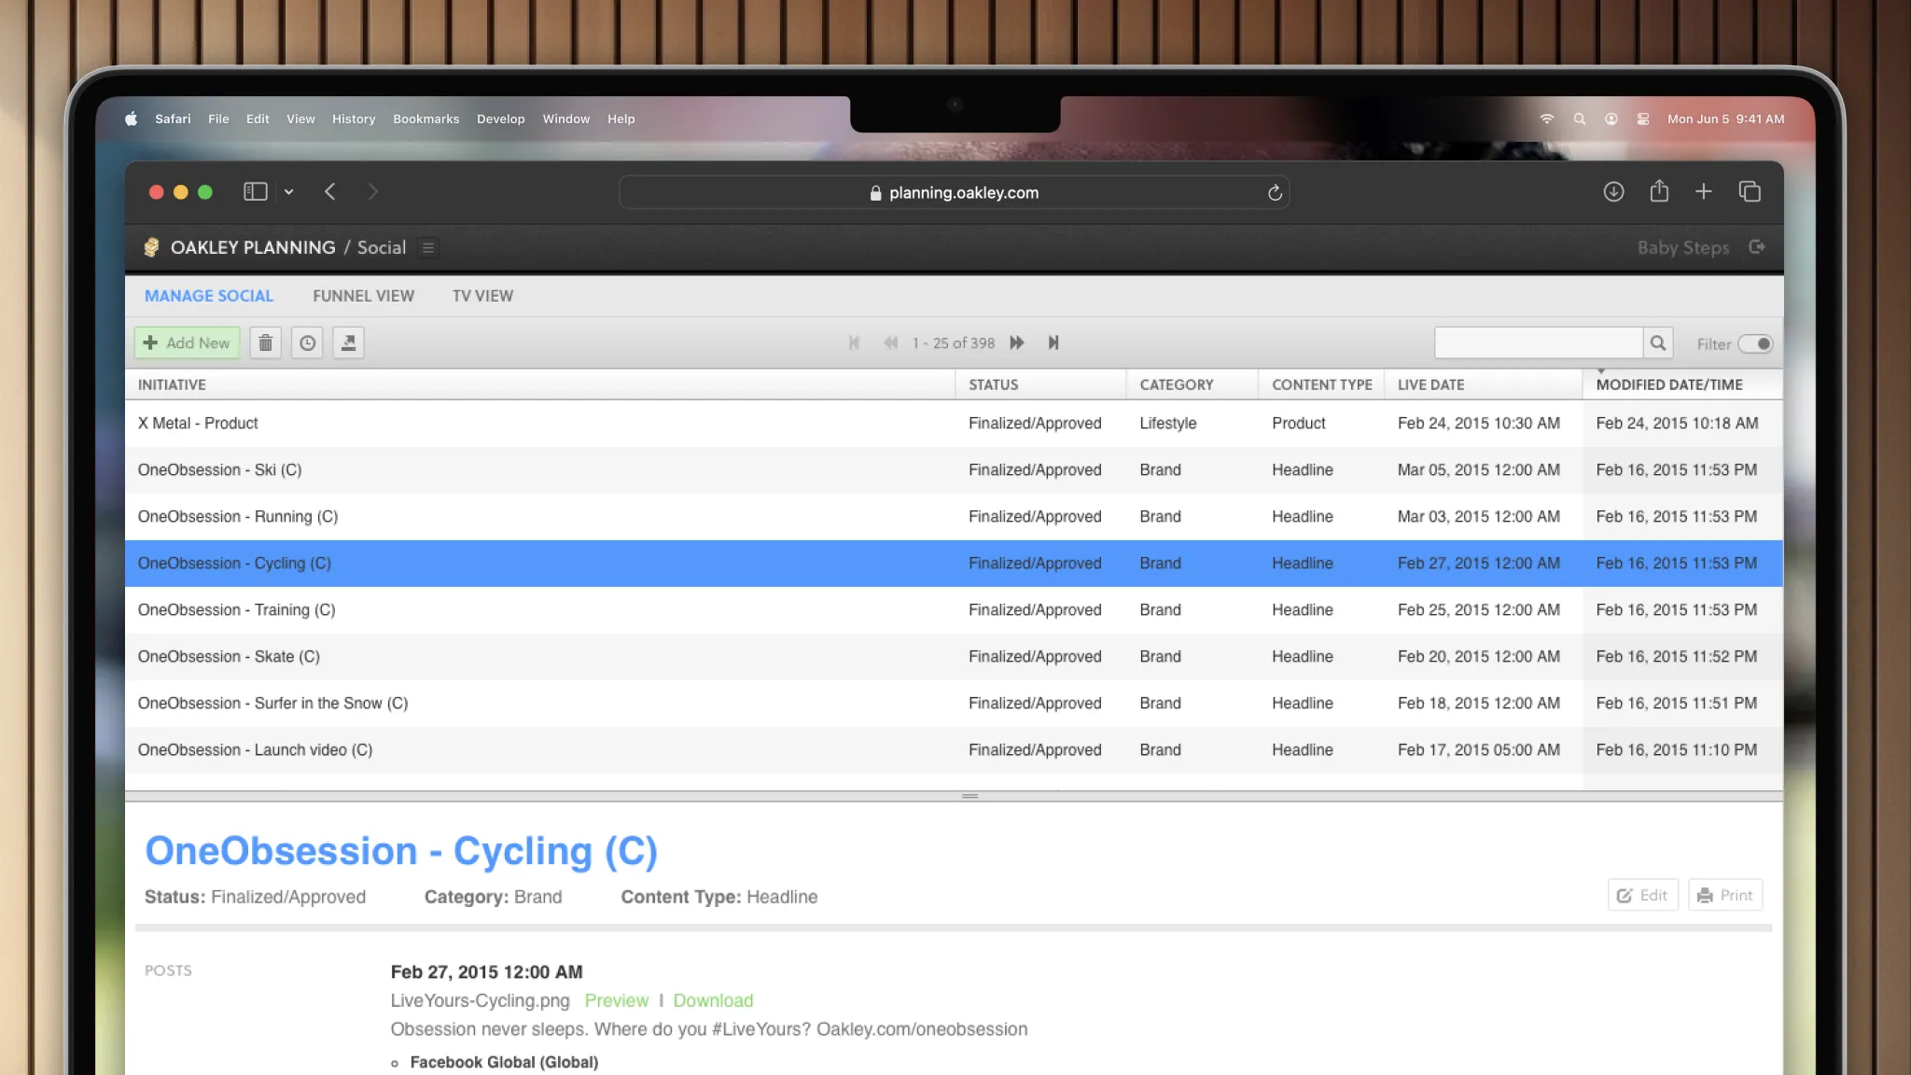Image resolution: width=1911 pixels, height=1075 pixels.
Task: Expand the sidebar dropdown chevron
Action: (x=289, y=192)
